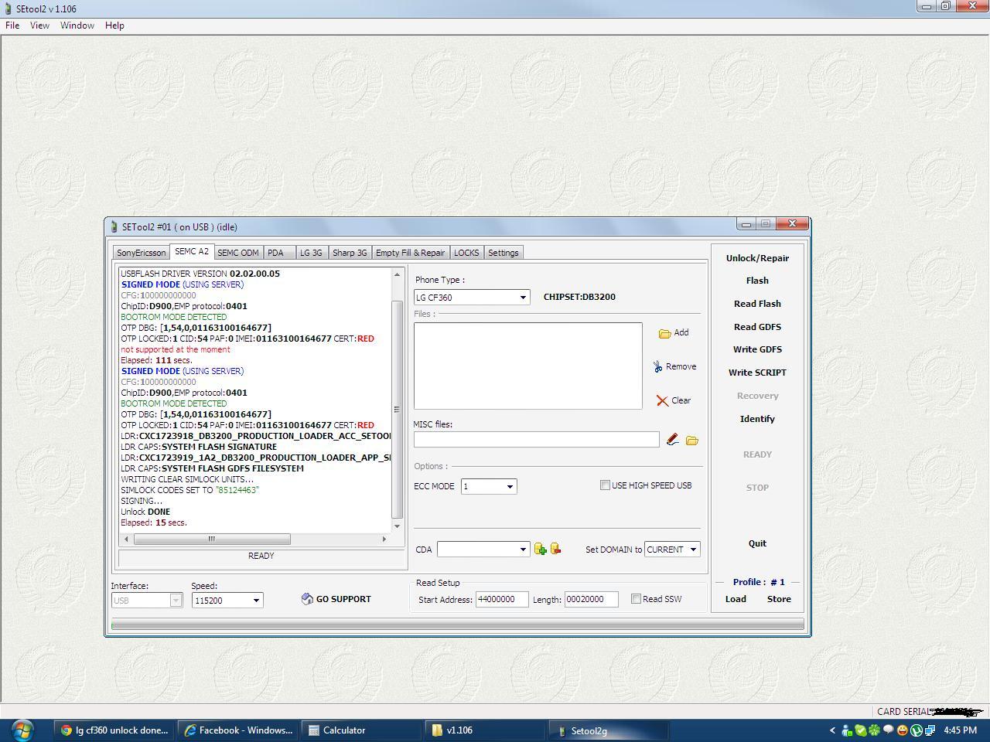This screenshot has width=990, height=742.
Task: Open the Window menu
Action: tap(77, 26)
